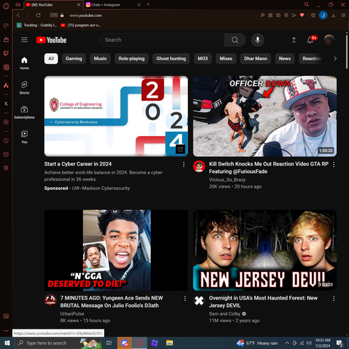Select the Role-playing category chip
The width and height of the screenshot is (349, 349).
131,59
